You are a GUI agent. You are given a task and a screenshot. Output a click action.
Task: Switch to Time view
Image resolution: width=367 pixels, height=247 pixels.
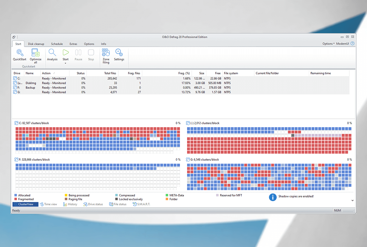coord(48,204)
